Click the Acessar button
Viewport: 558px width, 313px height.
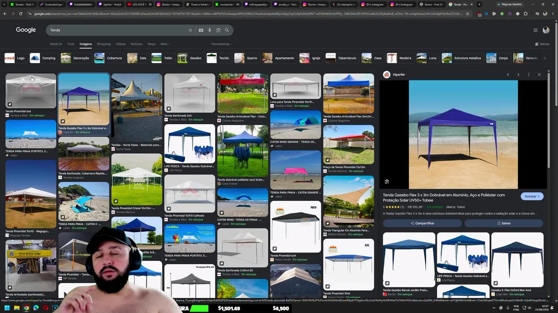[x=532, y=196]
